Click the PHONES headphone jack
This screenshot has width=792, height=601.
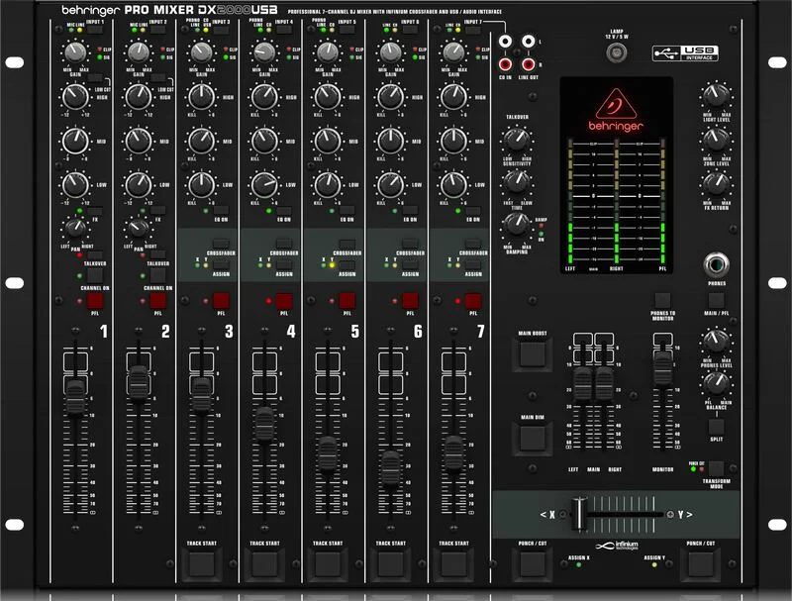[716, 265]
